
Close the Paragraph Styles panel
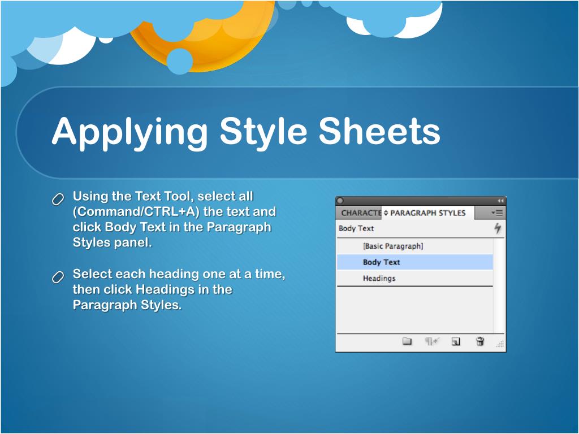tap(340, 201)
